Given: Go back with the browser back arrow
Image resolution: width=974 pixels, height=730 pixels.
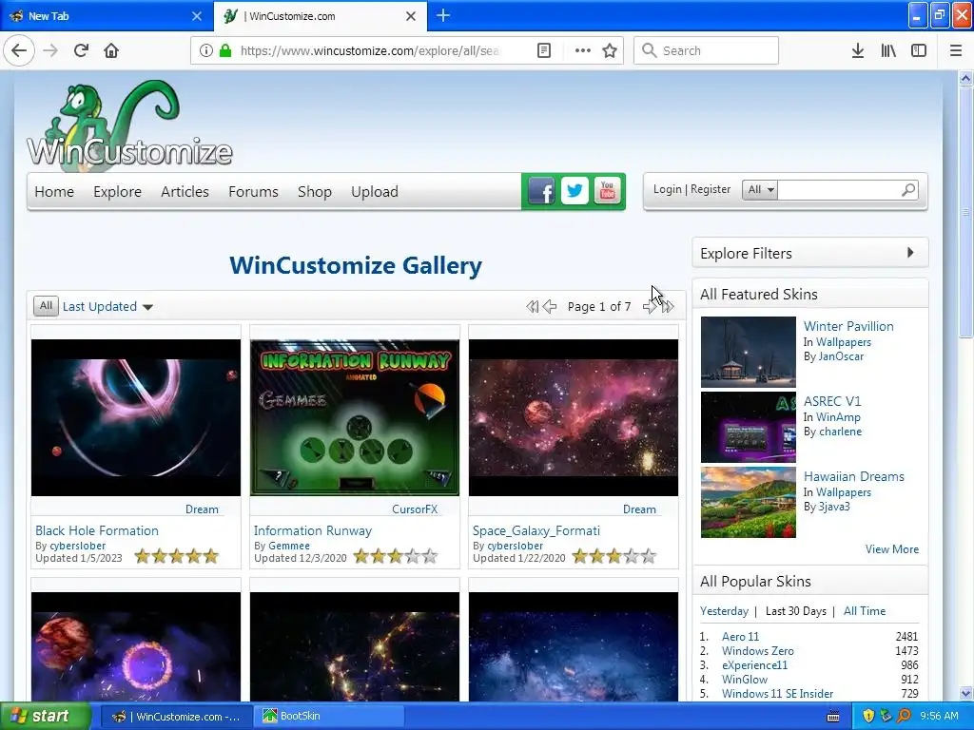Looking at the screenshot, I should coord(19,50).
